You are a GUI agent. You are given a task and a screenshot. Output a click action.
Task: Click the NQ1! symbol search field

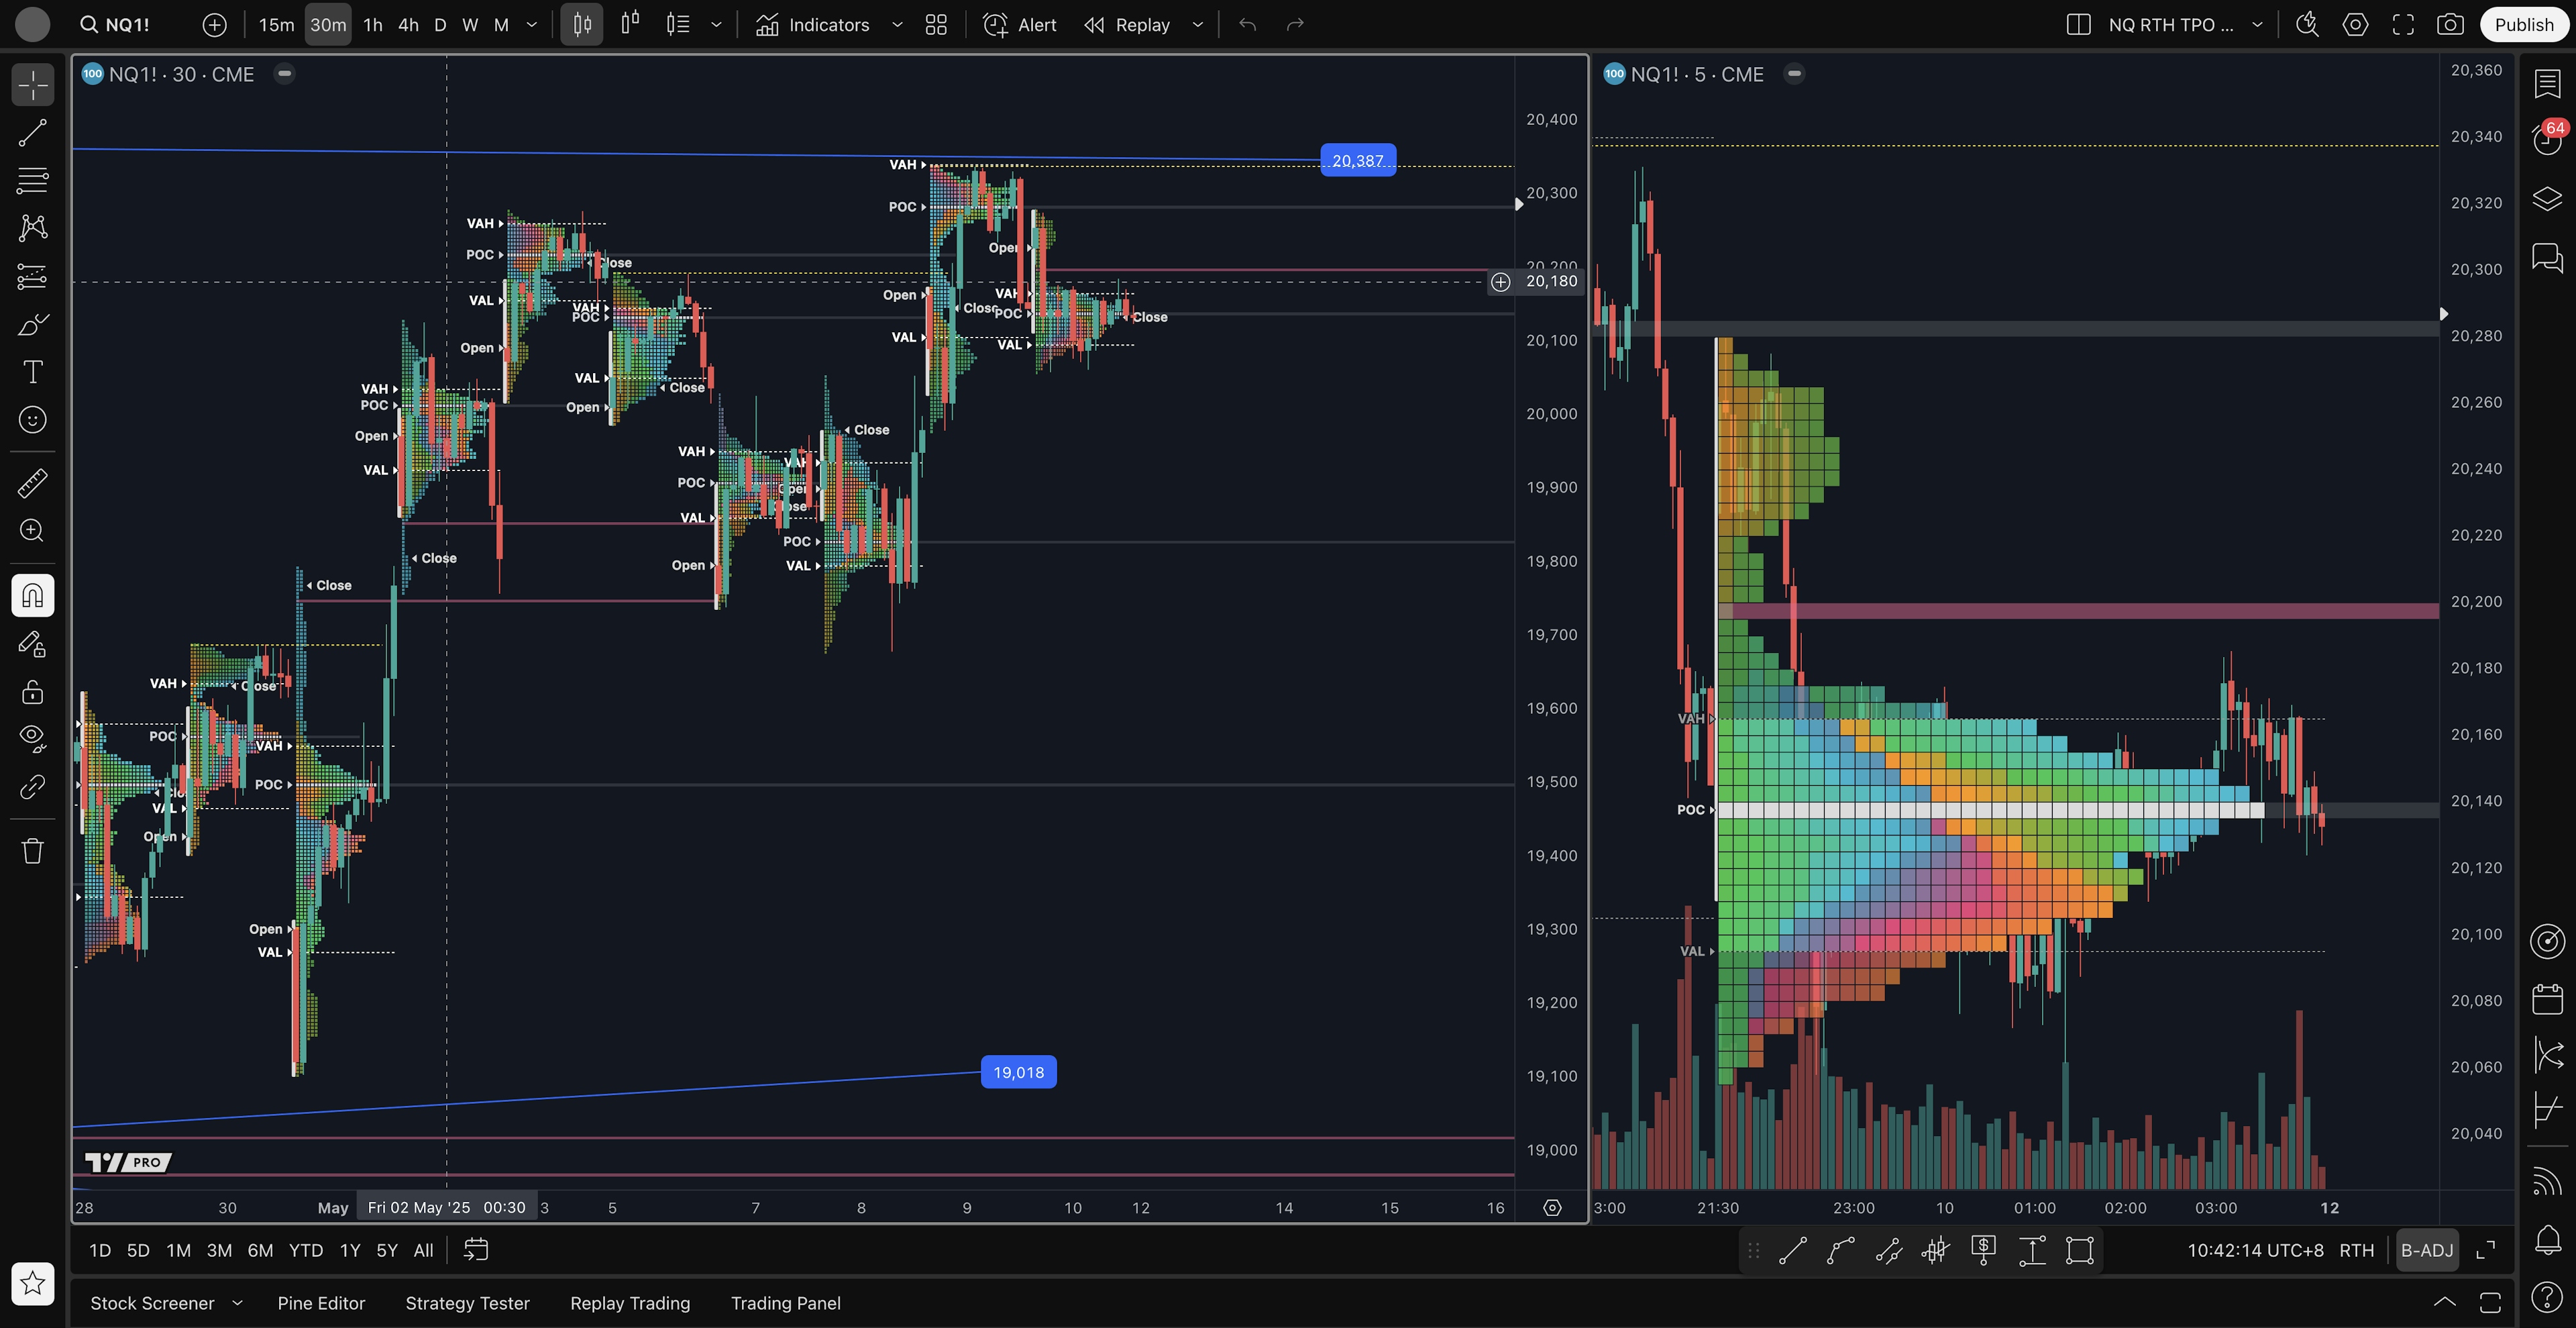[x=127, y=25]
